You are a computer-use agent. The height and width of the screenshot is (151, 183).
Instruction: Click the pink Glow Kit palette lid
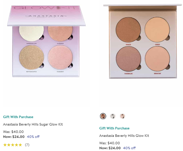click(x=46, y=16)
